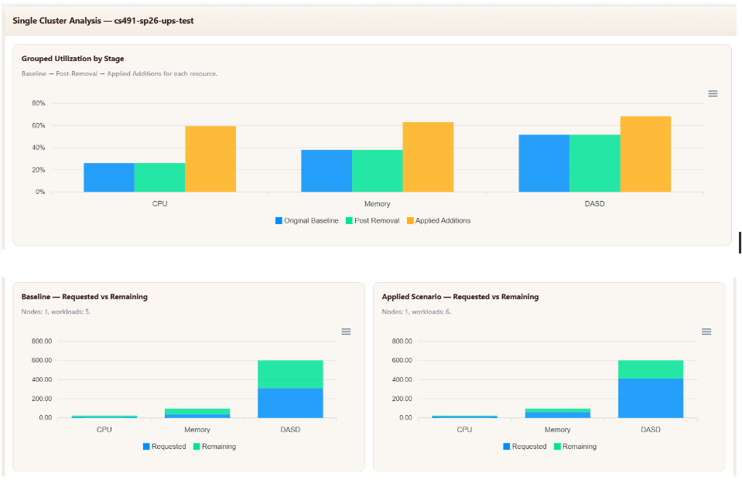The image size is (742, 483).
Task: Select the CPU Post Removal green bar
Action: [x=160, y=177]
